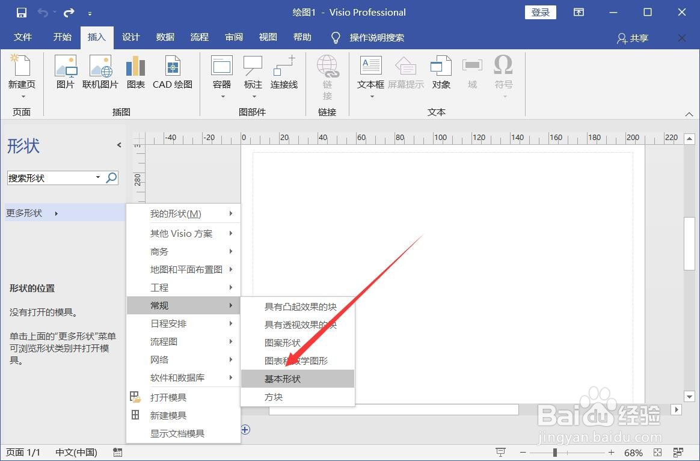Switch to the 视图 tab
Viewport: 700px width, 461px height.
click(x=268, y=37)
